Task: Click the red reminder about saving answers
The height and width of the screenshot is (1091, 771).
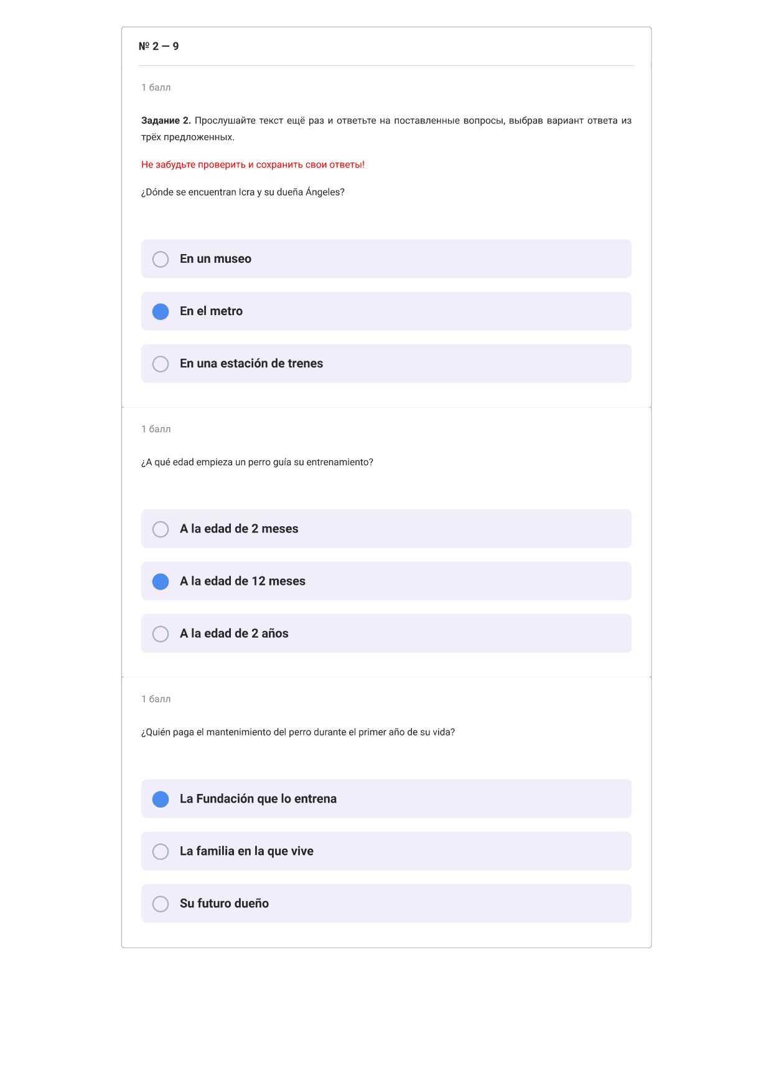Action: point(253,164)
